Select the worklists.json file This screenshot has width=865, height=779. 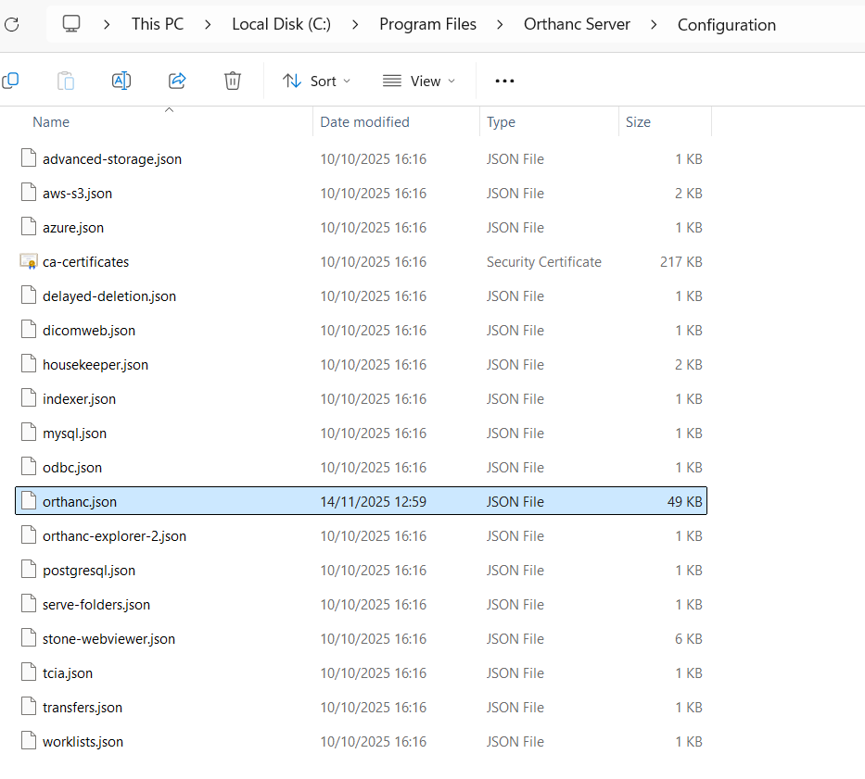click(83, 742)
